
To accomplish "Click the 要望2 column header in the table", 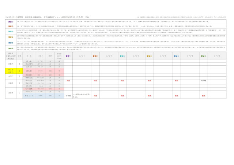I will tap(95, 56).
